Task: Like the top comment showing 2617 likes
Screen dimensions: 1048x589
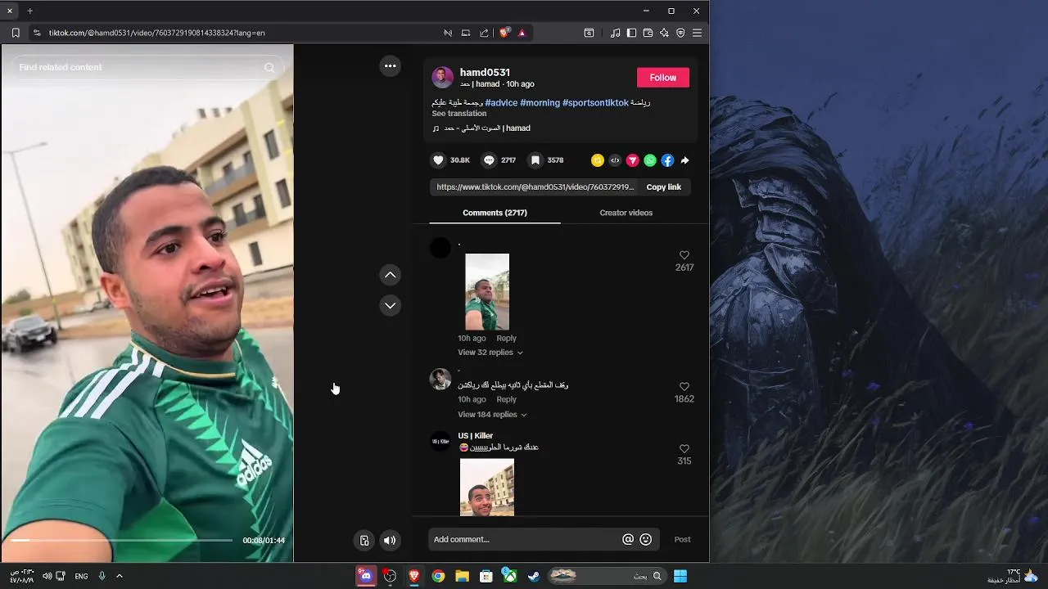Action: pos(684,255)
